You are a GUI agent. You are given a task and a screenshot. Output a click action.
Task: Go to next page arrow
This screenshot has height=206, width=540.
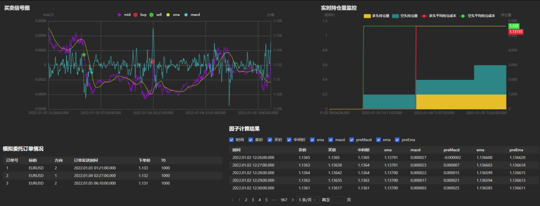pyautogui.click(x=292, y=200)
